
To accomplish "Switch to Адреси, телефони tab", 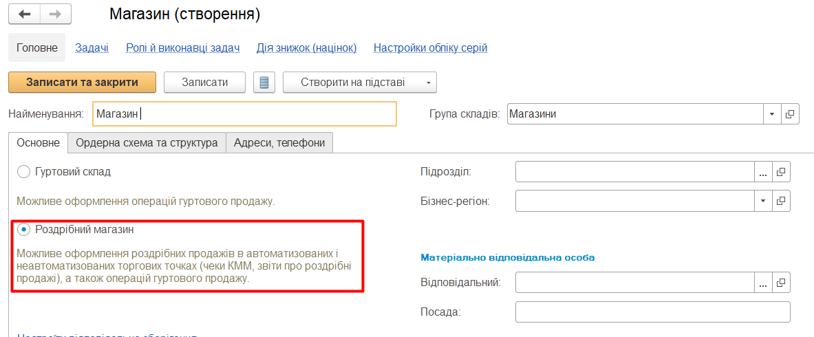I will (x=279, y=143).
